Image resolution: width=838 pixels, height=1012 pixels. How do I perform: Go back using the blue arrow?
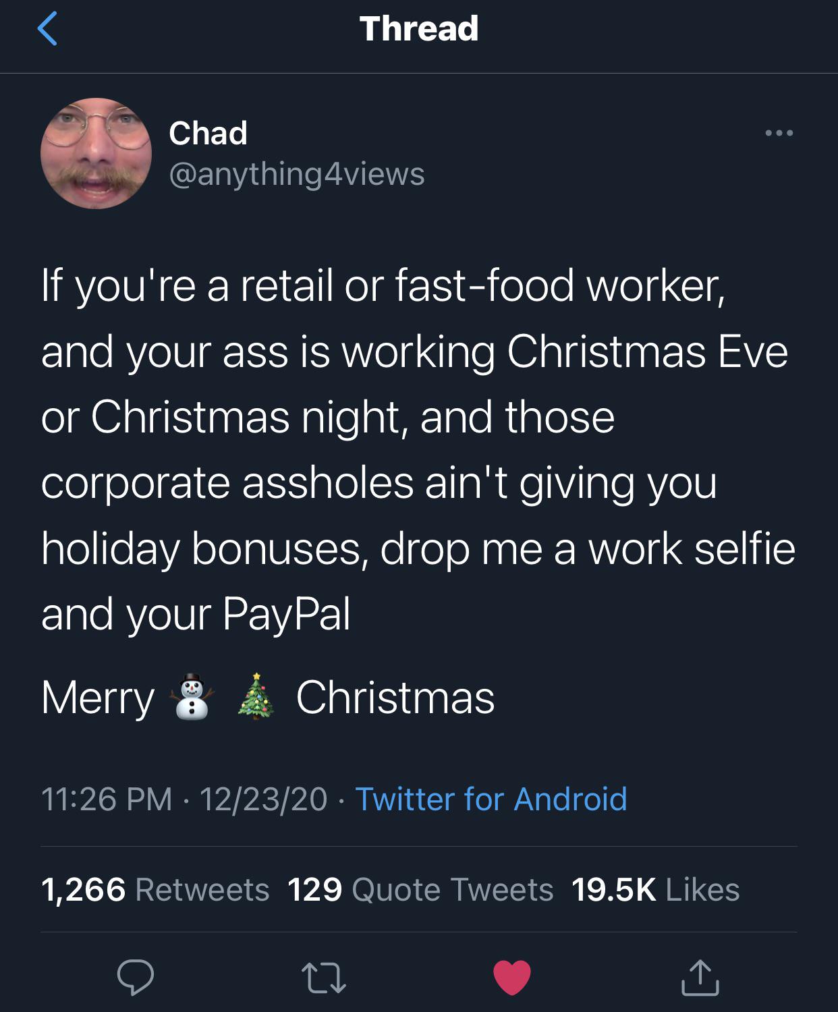pyautogui.click(x=47, y=29)
